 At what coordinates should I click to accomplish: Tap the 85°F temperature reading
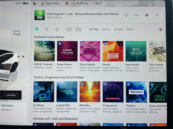(x=98, y=3)
